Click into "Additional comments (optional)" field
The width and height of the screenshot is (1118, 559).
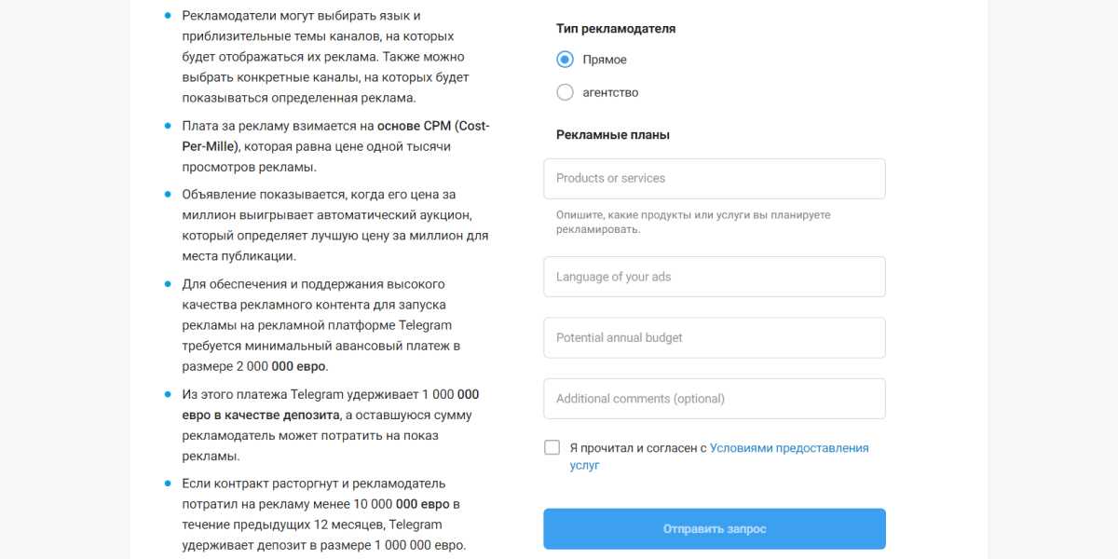pyautogui.click(x=714, y=399)
